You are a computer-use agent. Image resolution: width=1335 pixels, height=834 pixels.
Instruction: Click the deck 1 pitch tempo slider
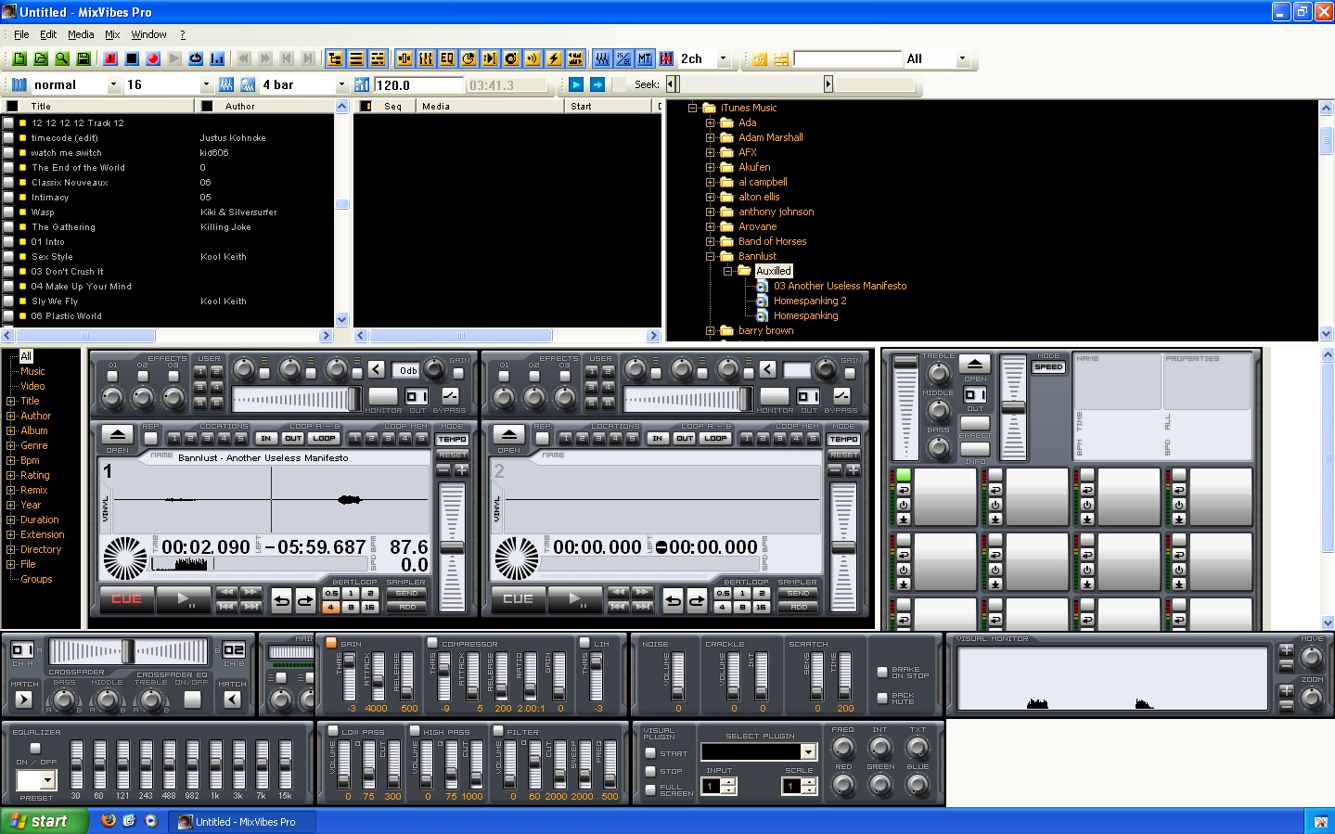click(x=452, y=547)
